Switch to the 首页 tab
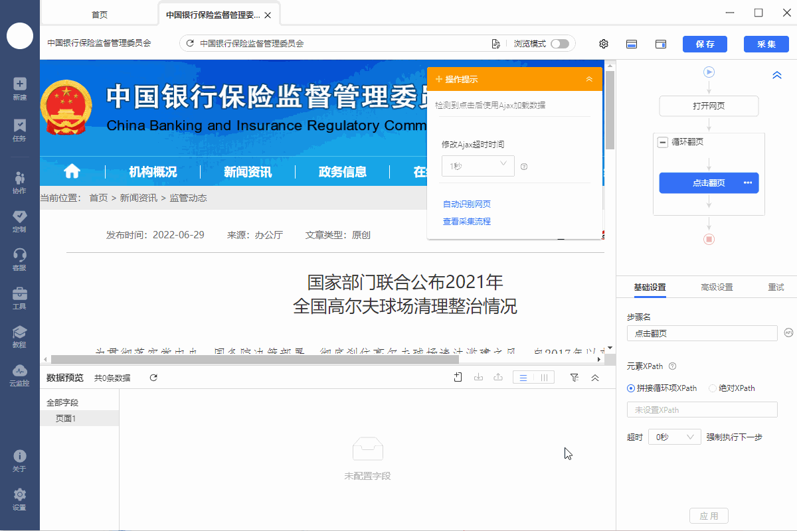797x531 pixels. [x=99, y=15]
